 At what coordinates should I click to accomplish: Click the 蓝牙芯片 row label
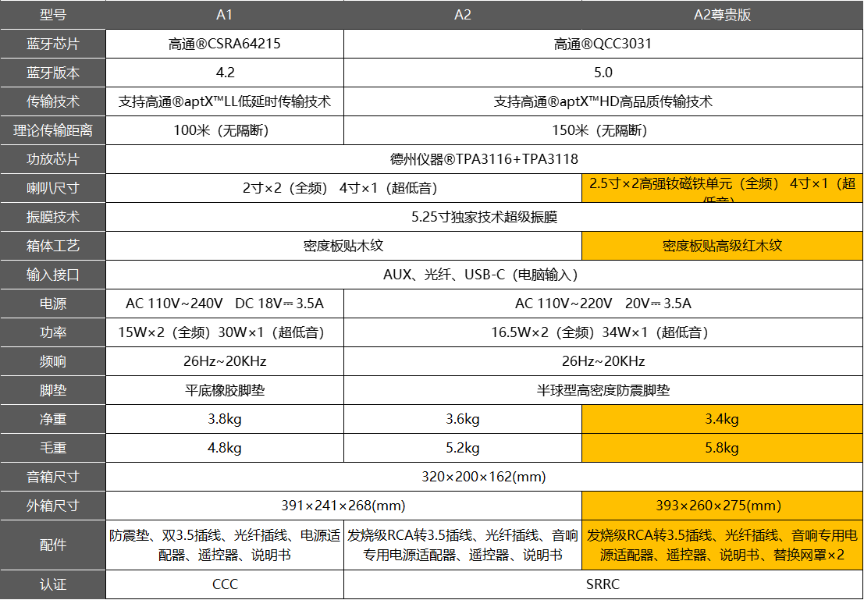[x=53, y=44]
